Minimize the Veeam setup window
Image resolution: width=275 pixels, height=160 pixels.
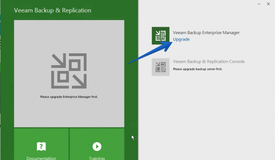click(259, 4)
